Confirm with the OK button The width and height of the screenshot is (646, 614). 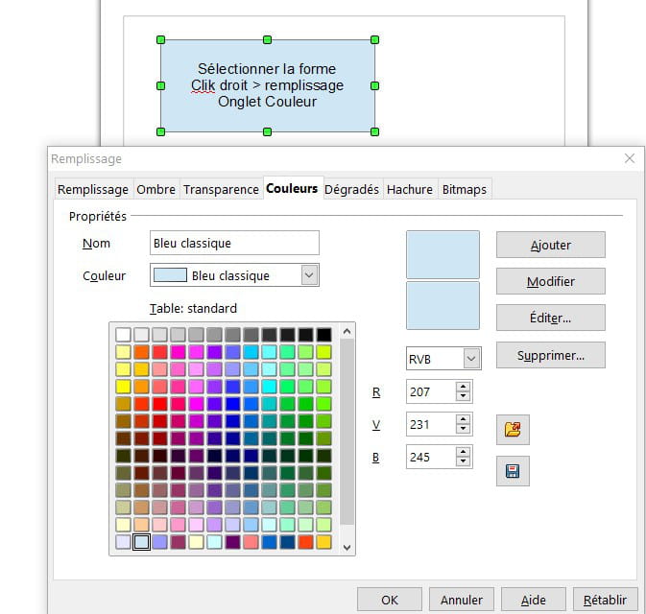[x=390, y=600]
